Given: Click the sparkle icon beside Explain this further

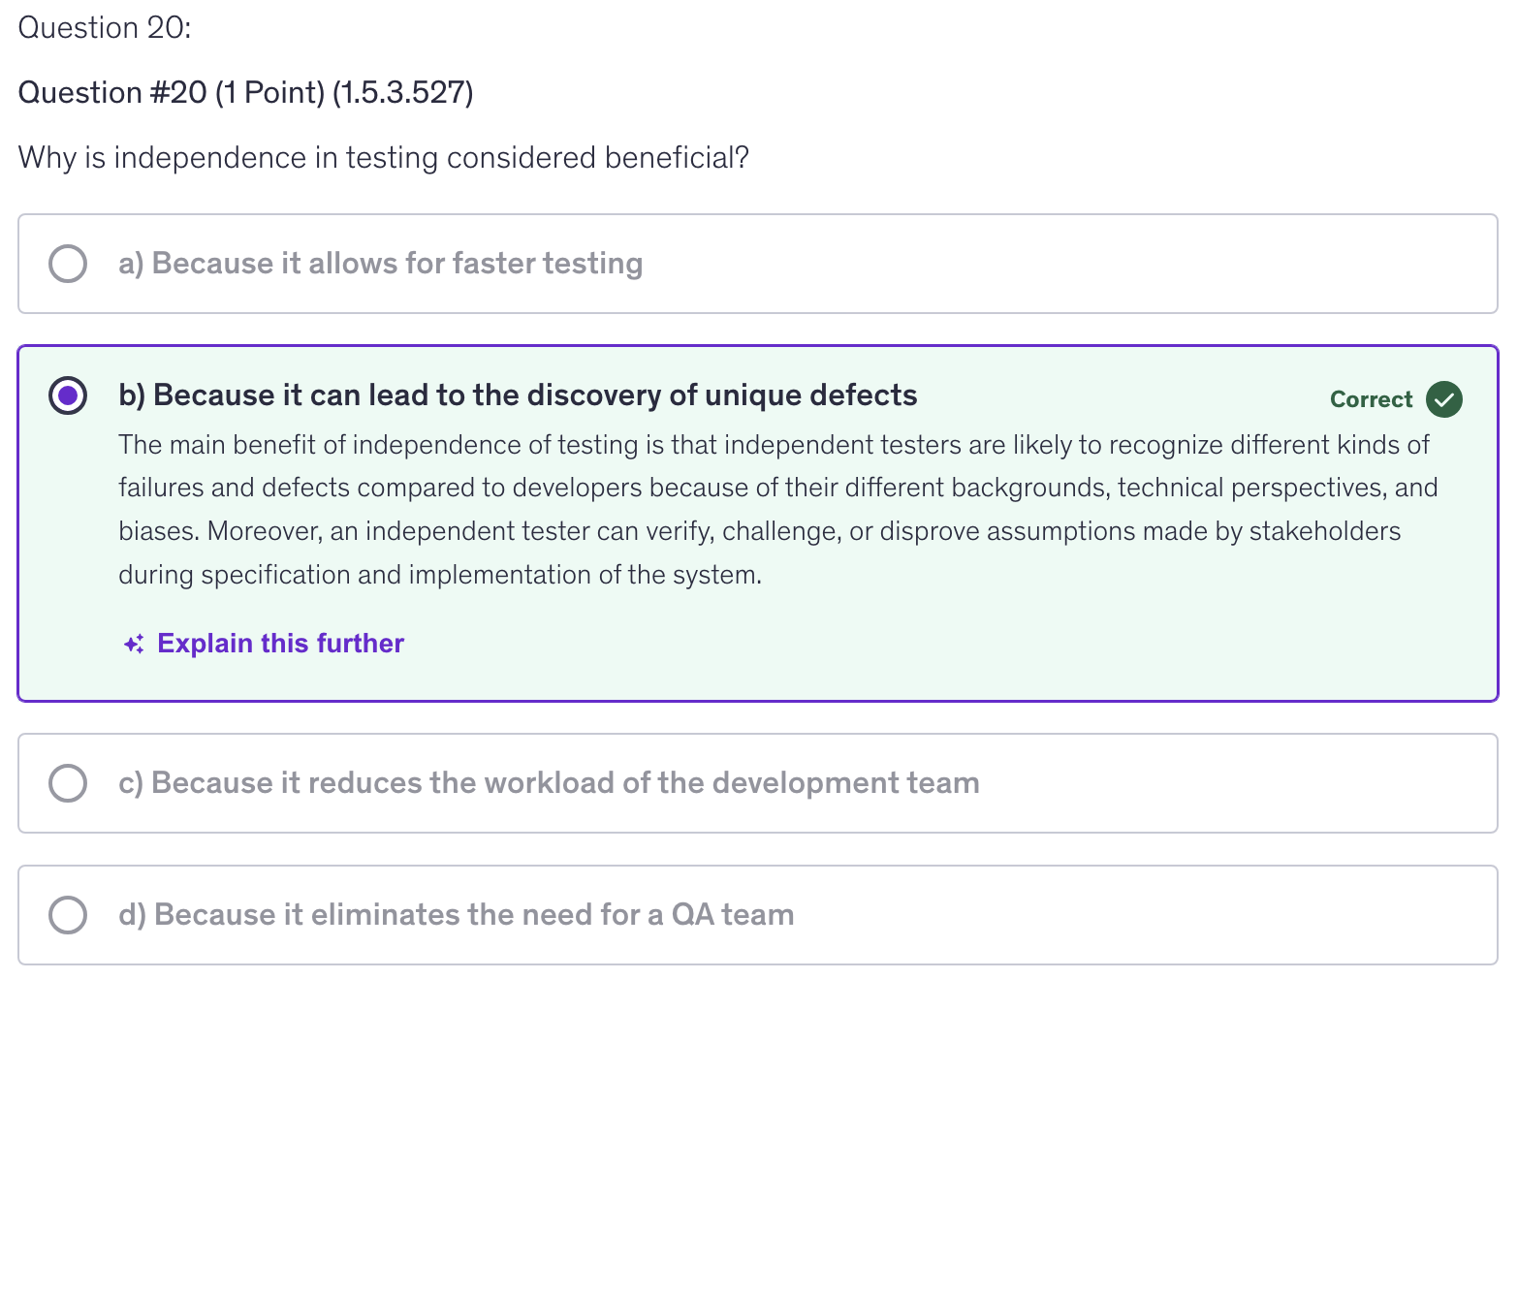Looking at the screenshot, I should pos(134,645).
